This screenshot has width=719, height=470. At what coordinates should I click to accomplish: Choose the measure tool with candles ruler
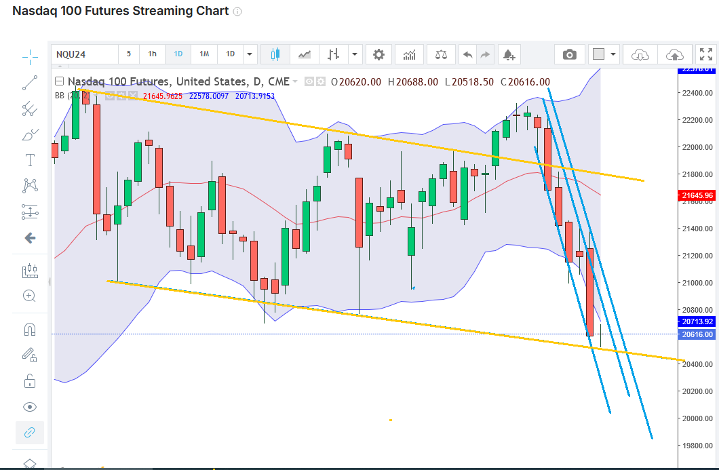[x=30, y=271]
